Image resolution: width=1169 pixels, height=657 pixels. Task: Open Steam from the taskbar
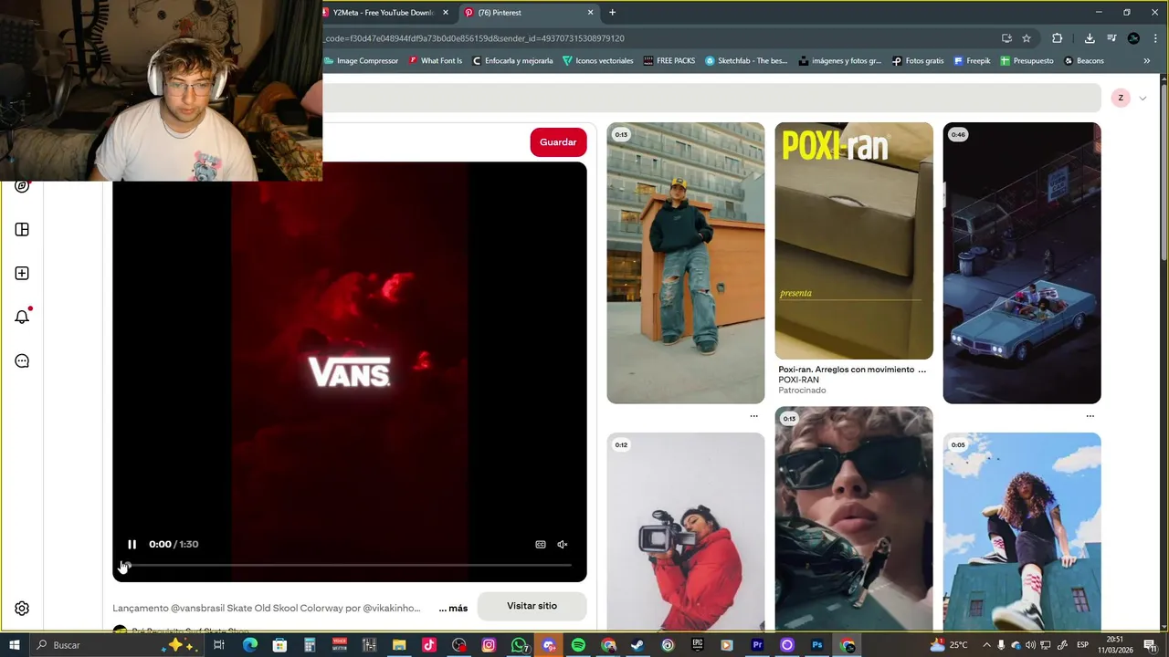637,645
